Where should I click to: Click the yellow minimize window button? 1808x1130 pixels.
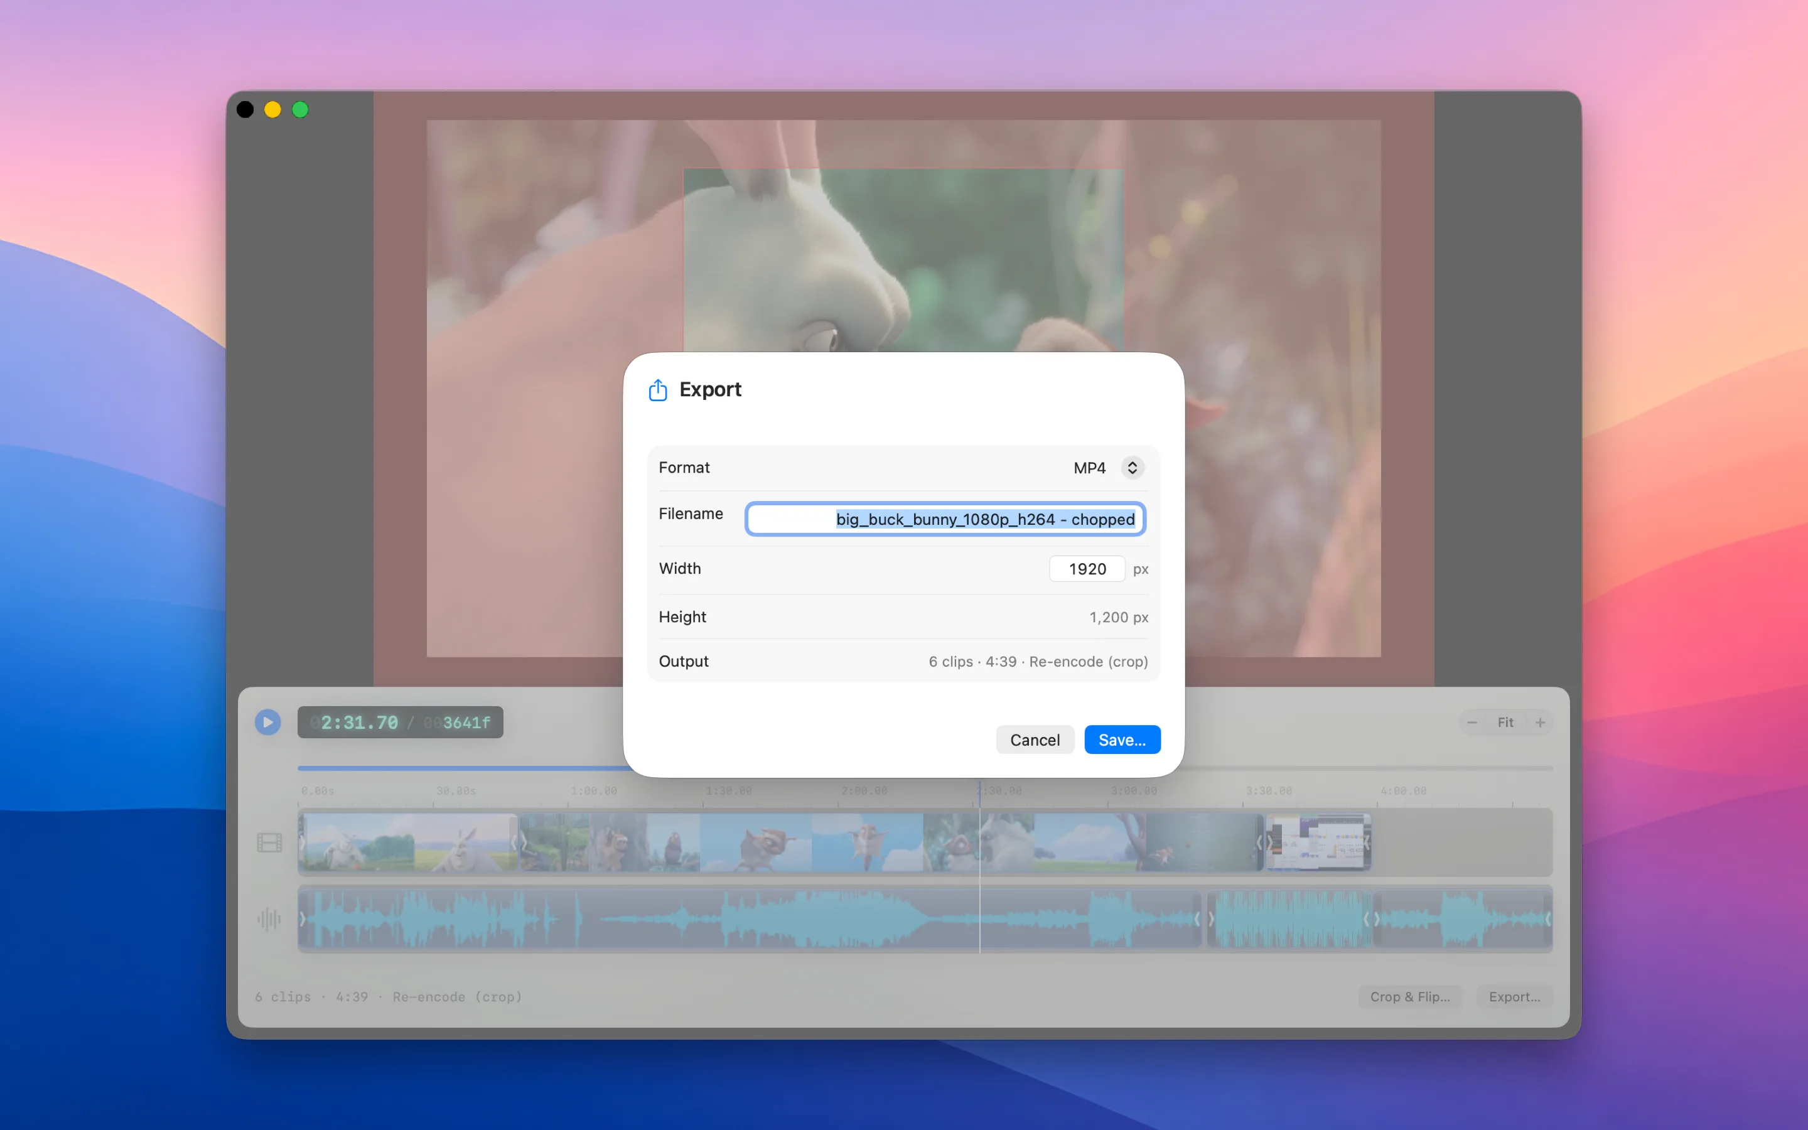pyautogui.click(x=272, y=110)
